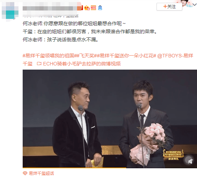
Task: Click the blue backpack badge icon
Action: pos(100,8)
